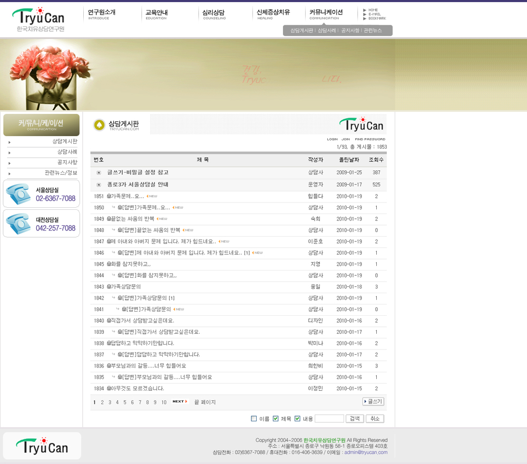Image resolution: width=527 pixels, height=464 pixels.
Task: Click the 글쓰기 write post button
Action: tap(373, 402)
